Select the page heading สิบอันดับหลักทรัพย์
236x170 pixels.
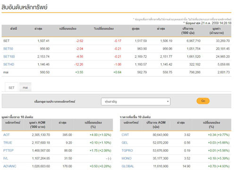click(25, 7)
